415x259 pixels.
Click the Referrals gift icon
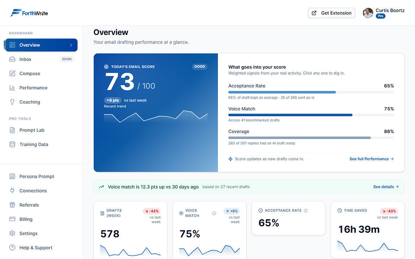(x=12, y=205)
